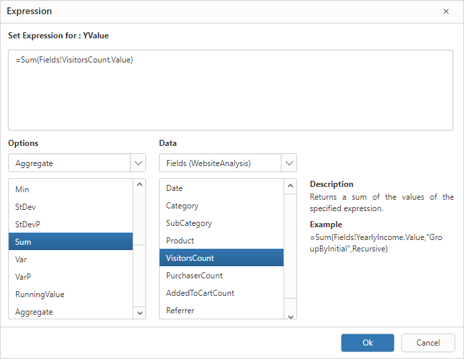Pick Aggregate in the function list
The height and width of the screenshot is (359, 464).
tap(71, 311)
